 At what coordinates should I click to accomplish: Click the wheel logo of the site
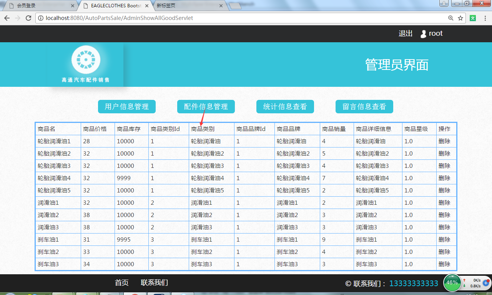click(86, 60)
